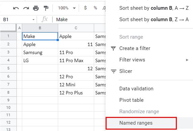Select the Paint format roller icon
193x131 pixels.
tap(46, 8)
